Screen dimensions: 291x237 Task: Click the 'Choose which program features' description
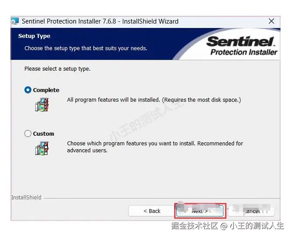point(155,147)
